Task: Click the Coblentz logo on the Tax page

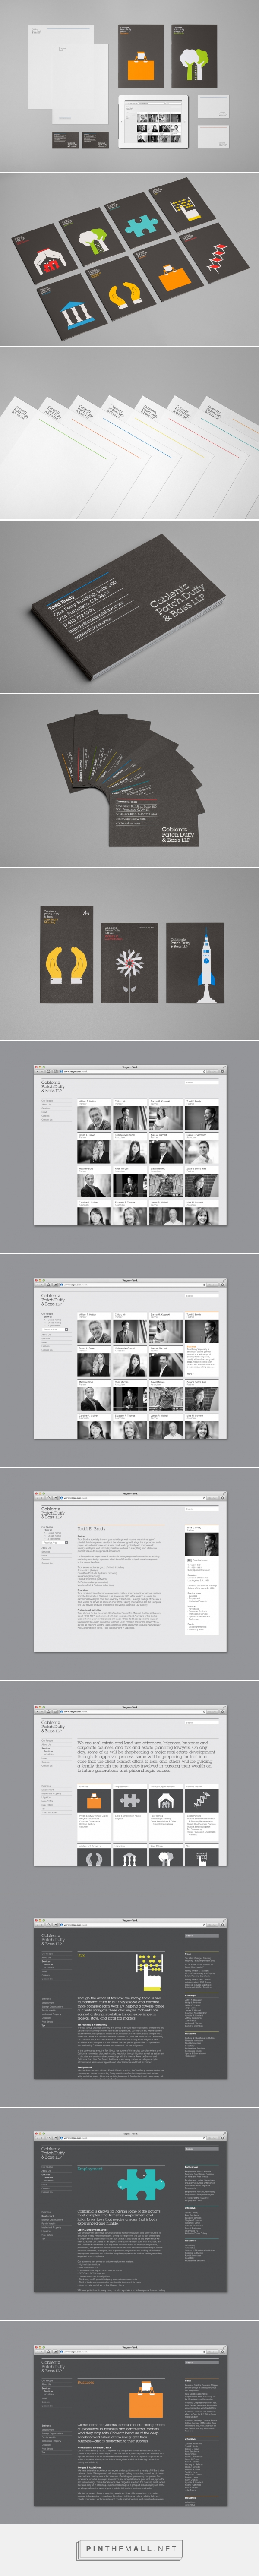Action: (52, 1940)
